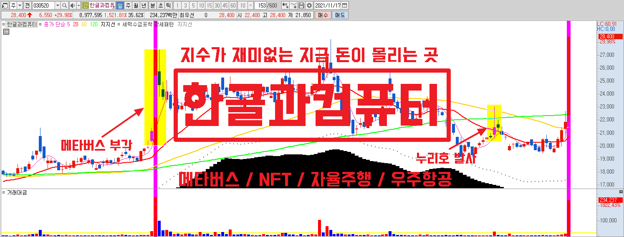Expand the stock code history dropdown
This screenshot has width=624, height=237.
pos(58,5)
